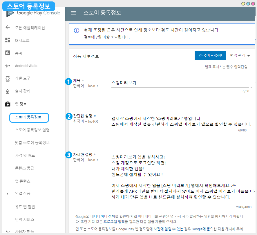Go to 가격 및 배포 section
This screenshot has height=235, width=257.
pyautogui.click(x=25, y=156)
